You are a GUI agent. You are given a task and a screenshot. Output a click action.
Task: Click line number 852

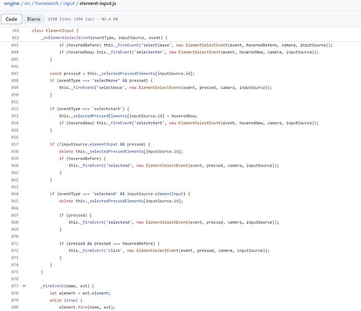pyautogui.click(x=15, y=109)
